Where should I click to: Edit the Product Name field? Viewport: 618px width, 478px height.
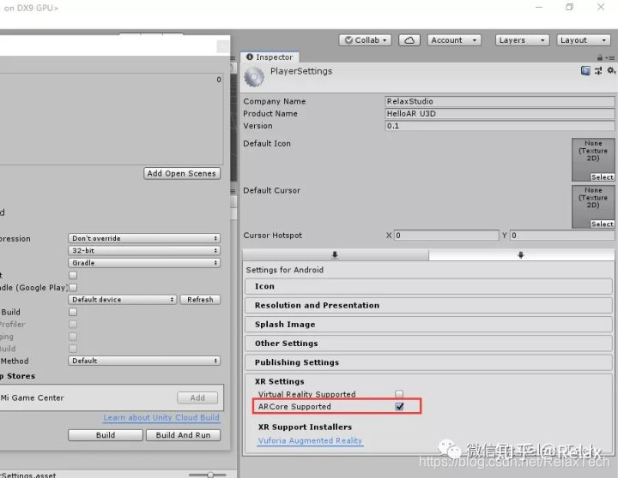coord(500,114)
